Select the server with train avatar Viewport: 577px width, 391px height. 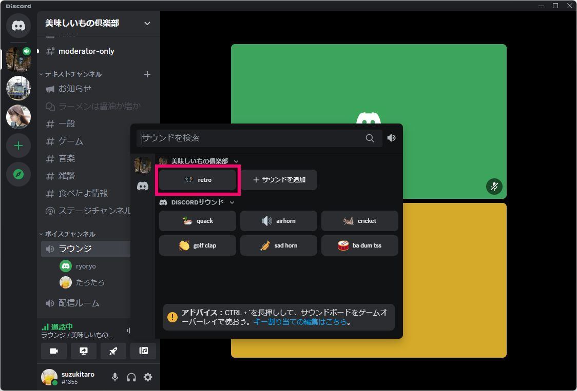tap(18, 88)
